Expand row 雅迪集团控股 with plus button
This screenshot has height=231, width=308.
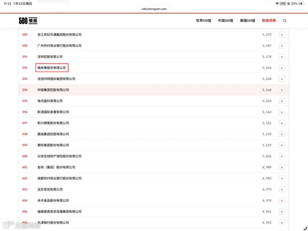click(282, 134)
